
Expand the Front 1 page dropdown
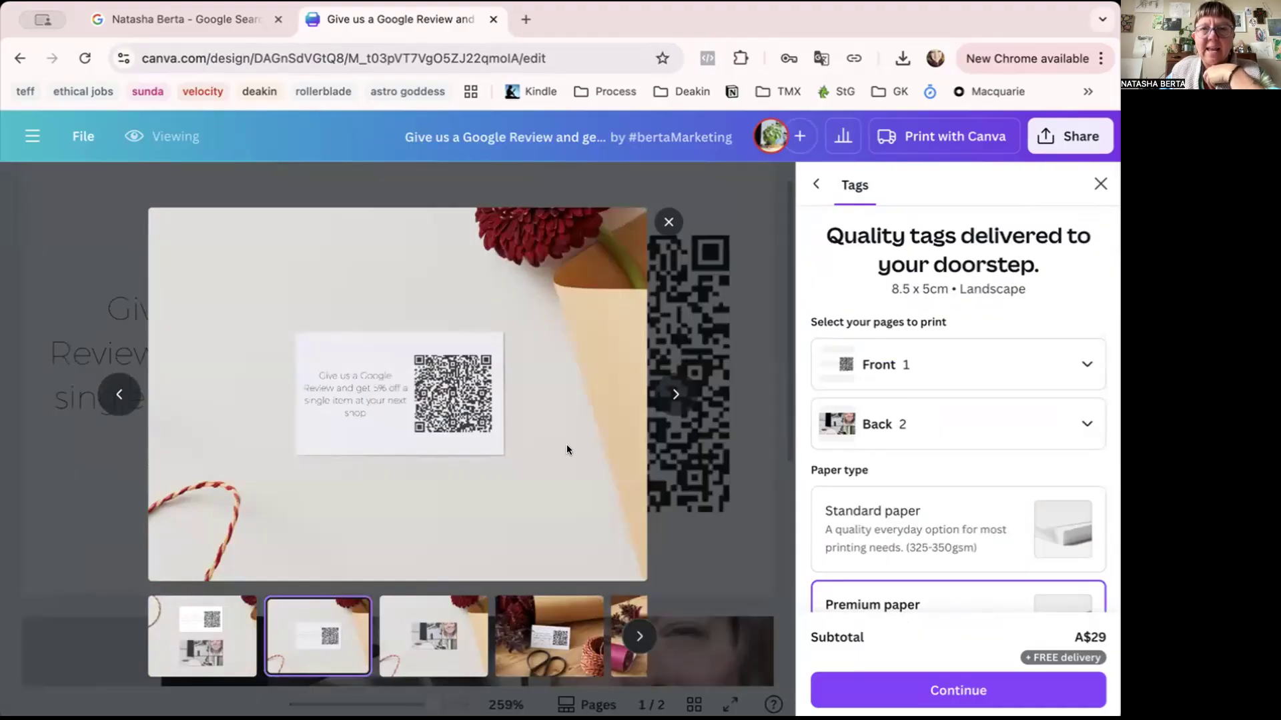[x=958, y=364]
